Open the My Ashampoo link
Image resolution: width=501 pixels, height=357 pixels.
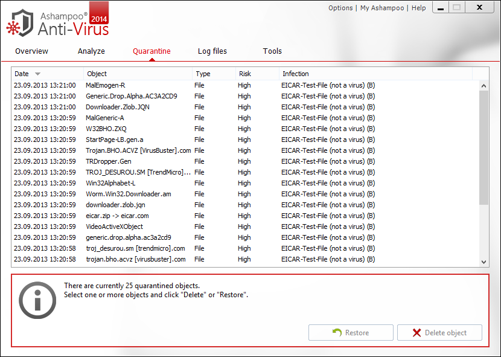coord(383,8)
